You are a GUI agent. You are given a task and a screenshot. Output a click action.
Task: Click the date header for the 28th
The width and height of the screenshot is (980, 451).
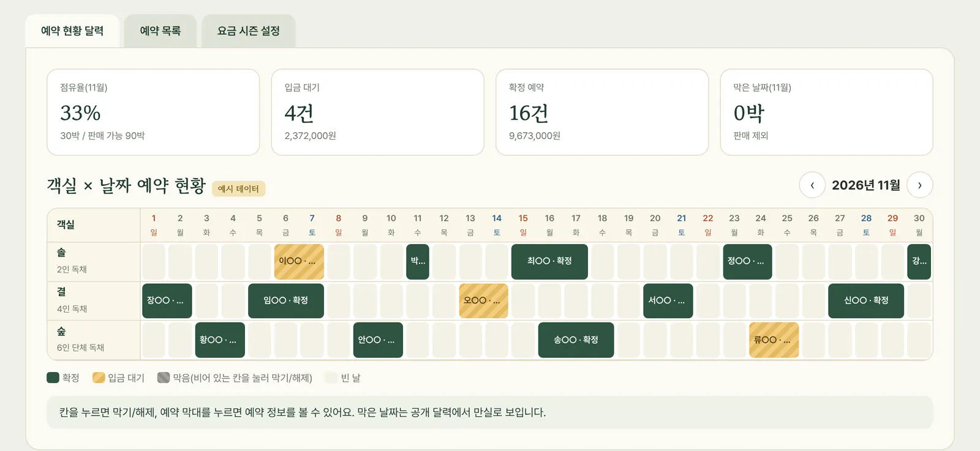click(x=866, y=225)
